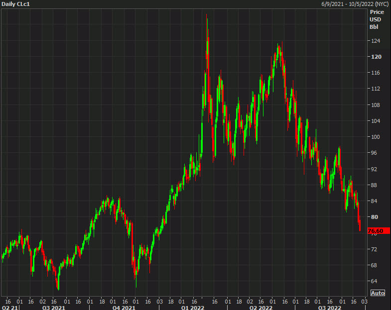Click the Q2 2022 quarter label
391x310 pixels.
261,308
